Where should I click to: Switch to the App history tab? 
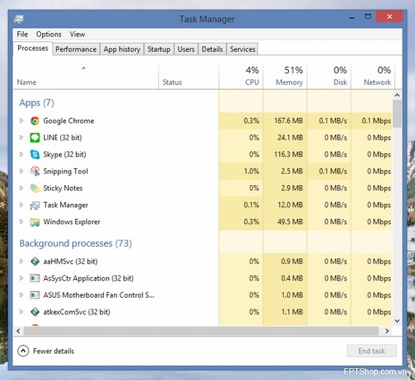pyautogui.click(x=122, y=49)
